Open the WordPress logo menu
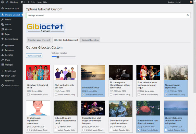196x134 pixels. pyautogui.click(x=3, y=2)
